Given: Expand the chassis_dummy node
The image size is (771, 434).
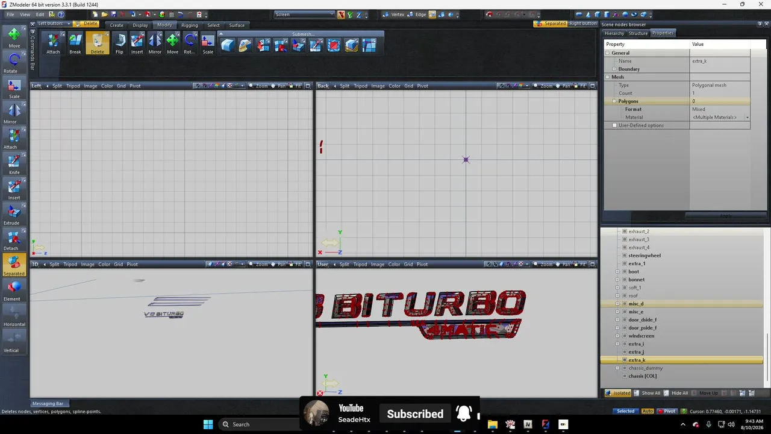Looking at the screenshot, I should pyautogui.click(x=617, y=368).
